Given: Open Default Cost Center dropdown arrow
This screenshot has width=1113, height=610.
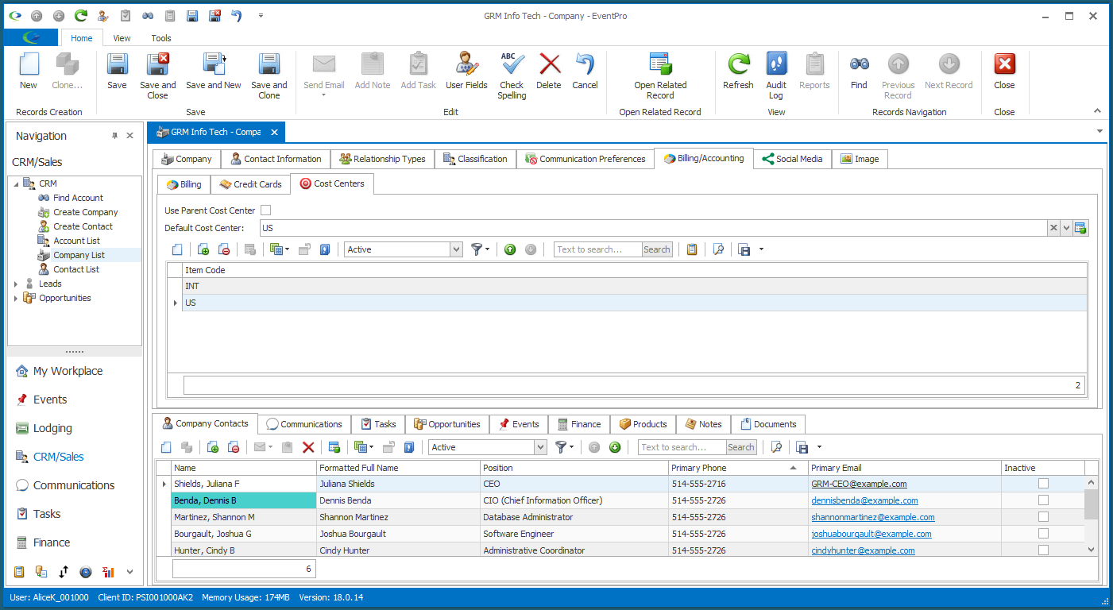Looking at the screenshot, I should tap(1066, 228).
